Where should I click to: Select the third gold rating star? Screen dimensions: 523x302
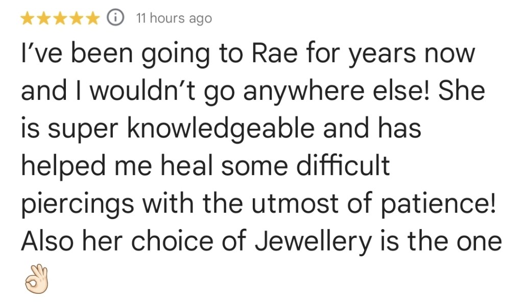point(60,19)
